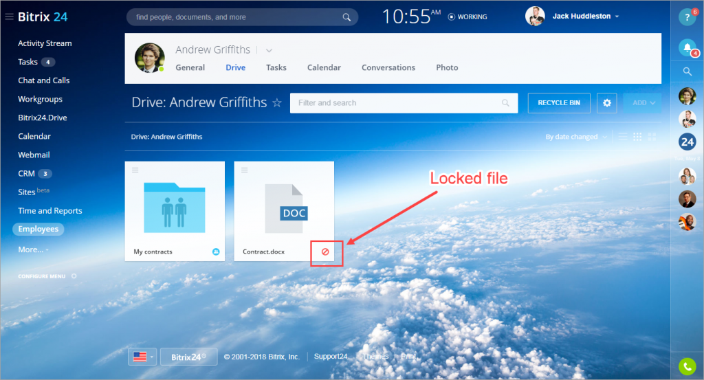
Task: Open the General profile tab
Action: pos(190,67)
